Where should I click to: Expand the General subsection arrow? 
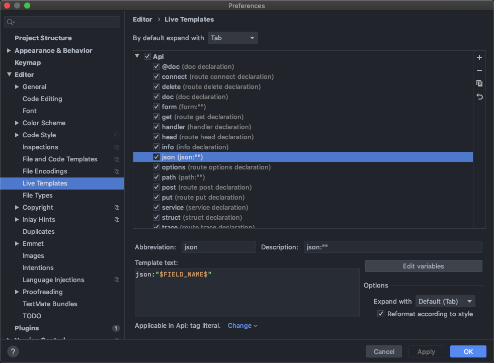pos(17,86)
